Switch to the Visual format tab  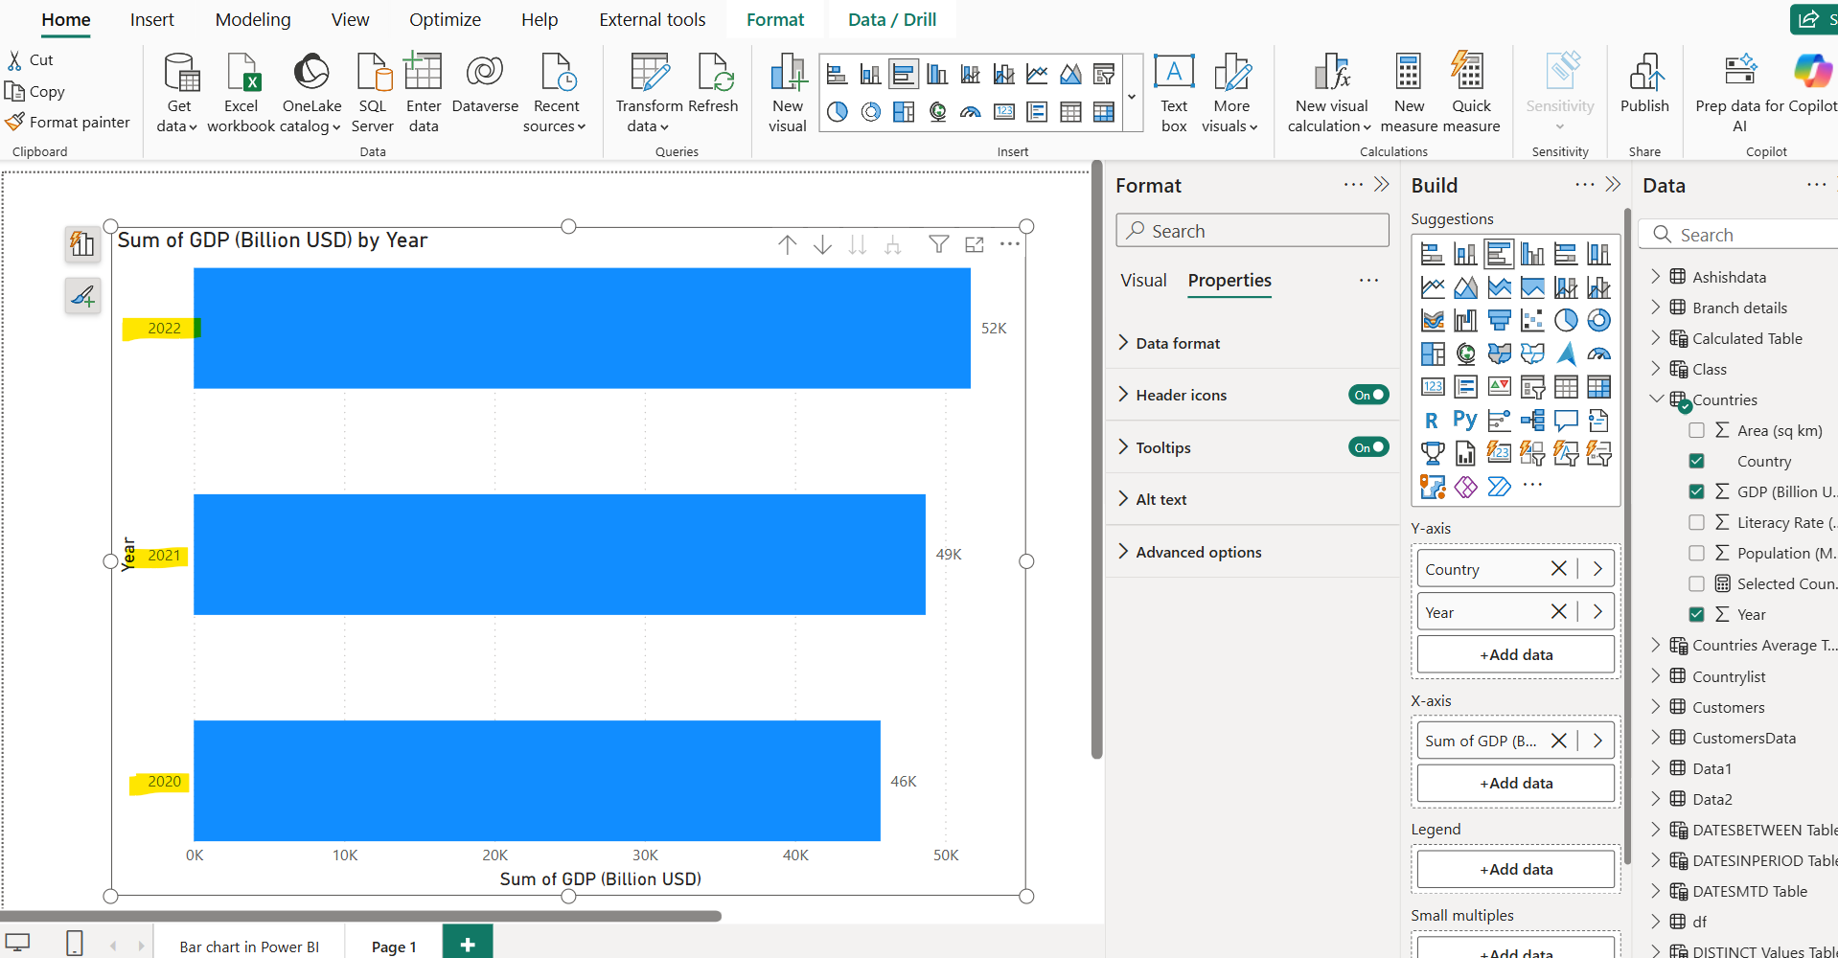(x=1143, y=281)
